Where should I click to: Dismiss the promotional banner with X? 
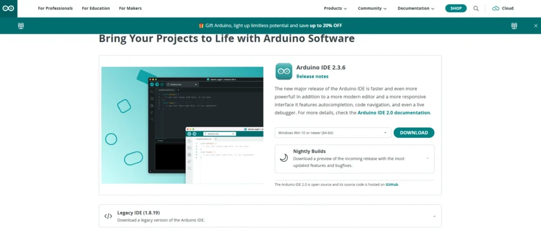pos(536,25)
